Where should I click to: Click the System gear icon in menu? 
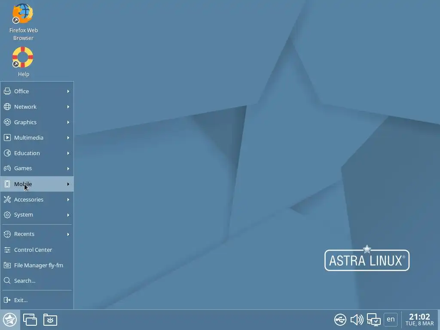pos(7,215)
